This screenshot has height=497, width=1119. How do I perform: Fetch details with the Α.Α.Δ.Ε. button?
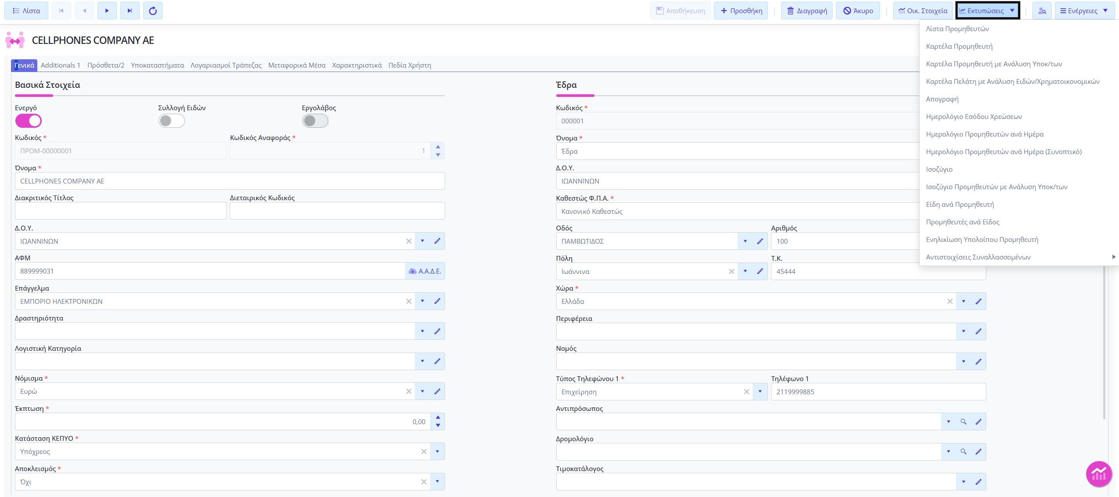tap(425, 271)
